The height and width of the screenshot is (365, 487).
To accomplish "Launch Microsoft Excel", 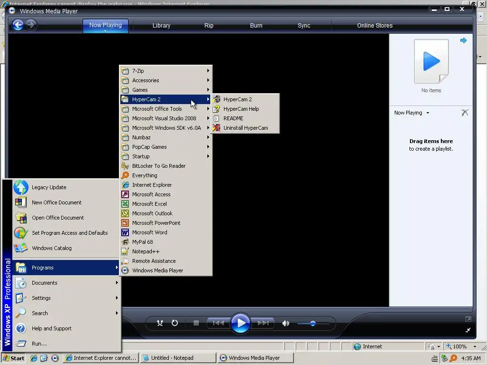I will tap(166, 204).
